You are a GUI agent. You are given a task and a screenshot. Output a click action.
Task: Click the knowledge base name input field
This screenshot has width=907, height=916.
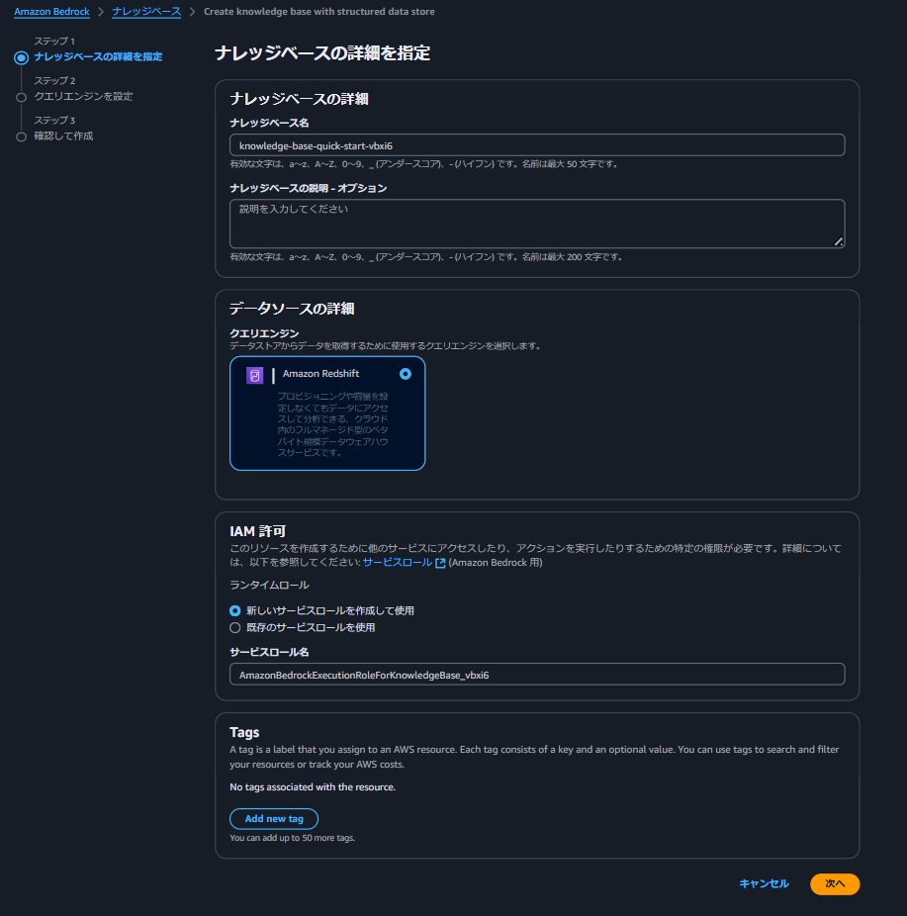[537, 145]
